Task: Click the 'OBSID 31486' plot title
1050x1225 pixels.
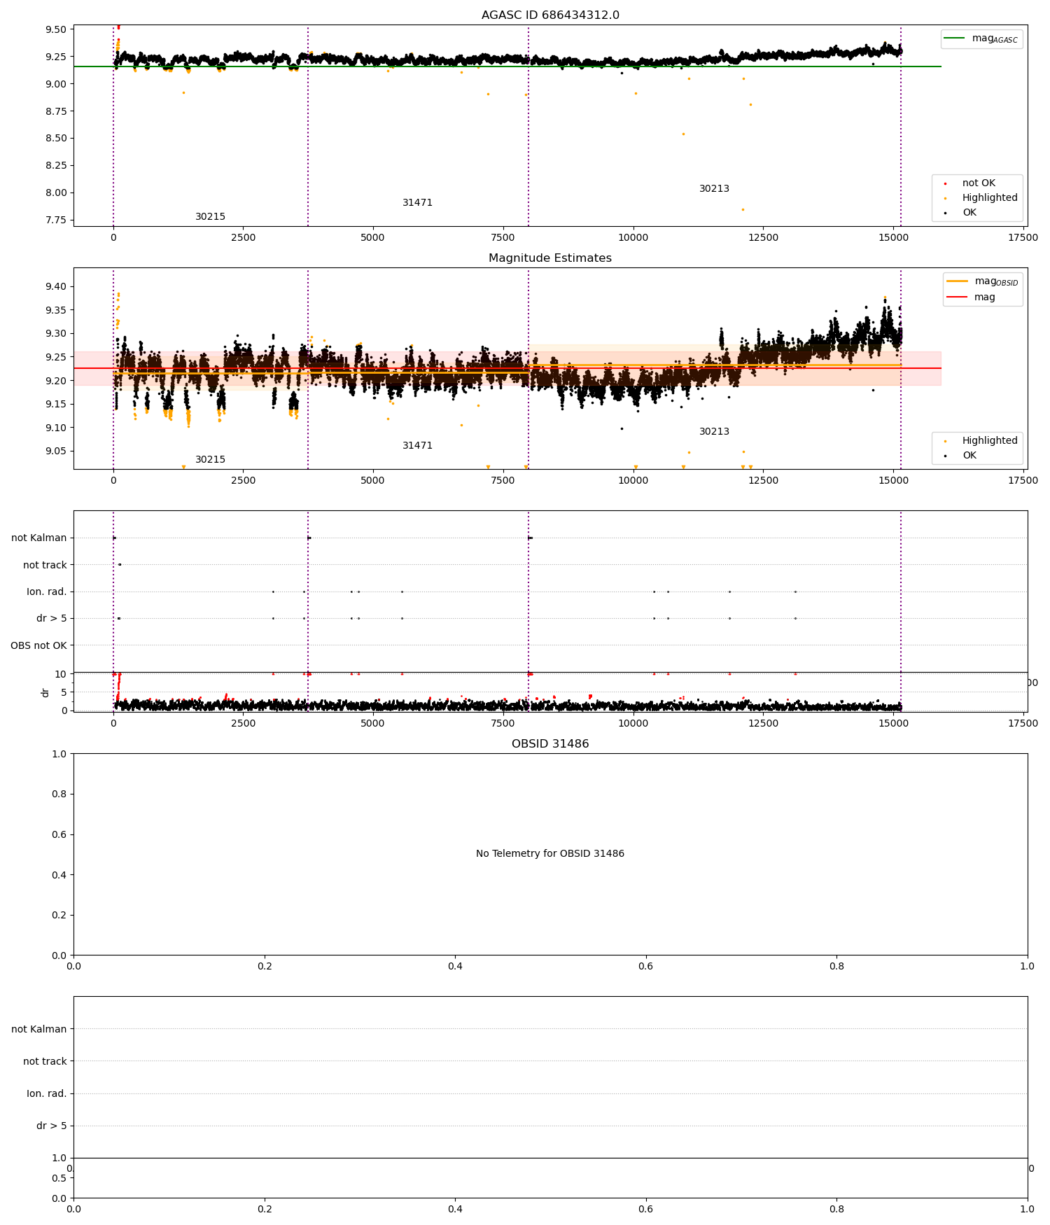Action: tap(550, 744)
